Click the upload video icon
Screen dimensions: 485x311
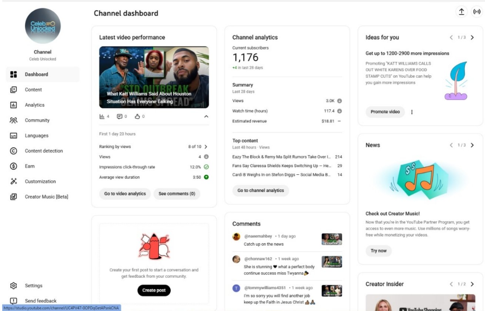tap(461, 12)
